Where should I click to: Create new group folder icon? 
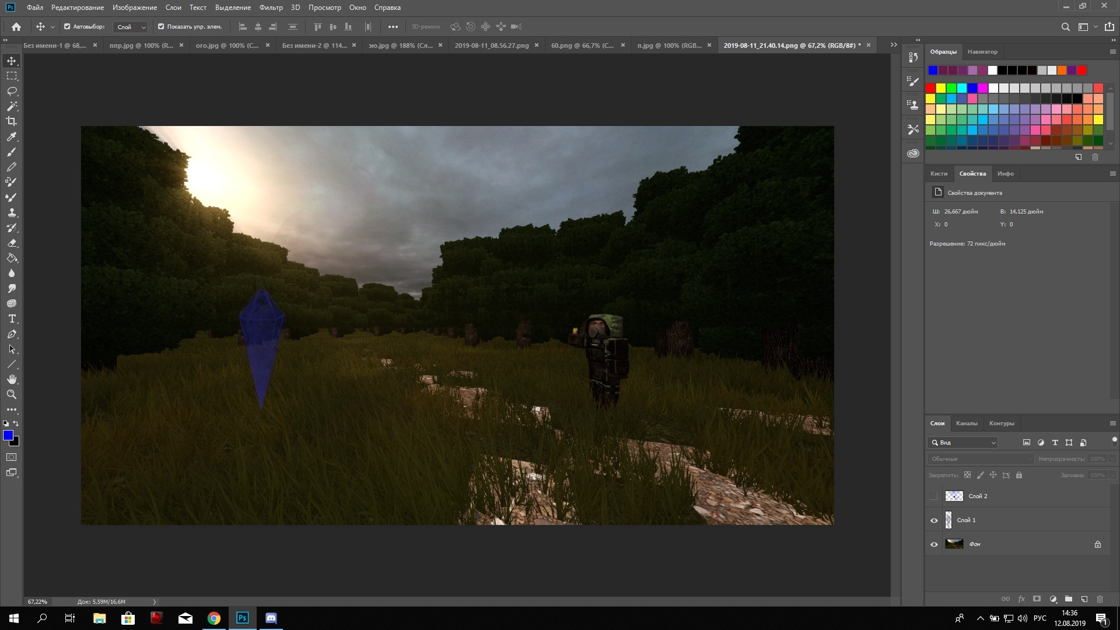click(1068, 599)
